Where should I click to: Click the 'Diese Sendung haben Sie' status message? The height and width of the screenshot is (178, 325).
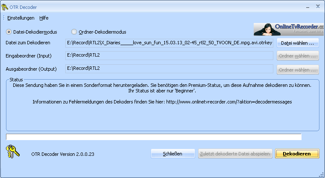point(162,85)
